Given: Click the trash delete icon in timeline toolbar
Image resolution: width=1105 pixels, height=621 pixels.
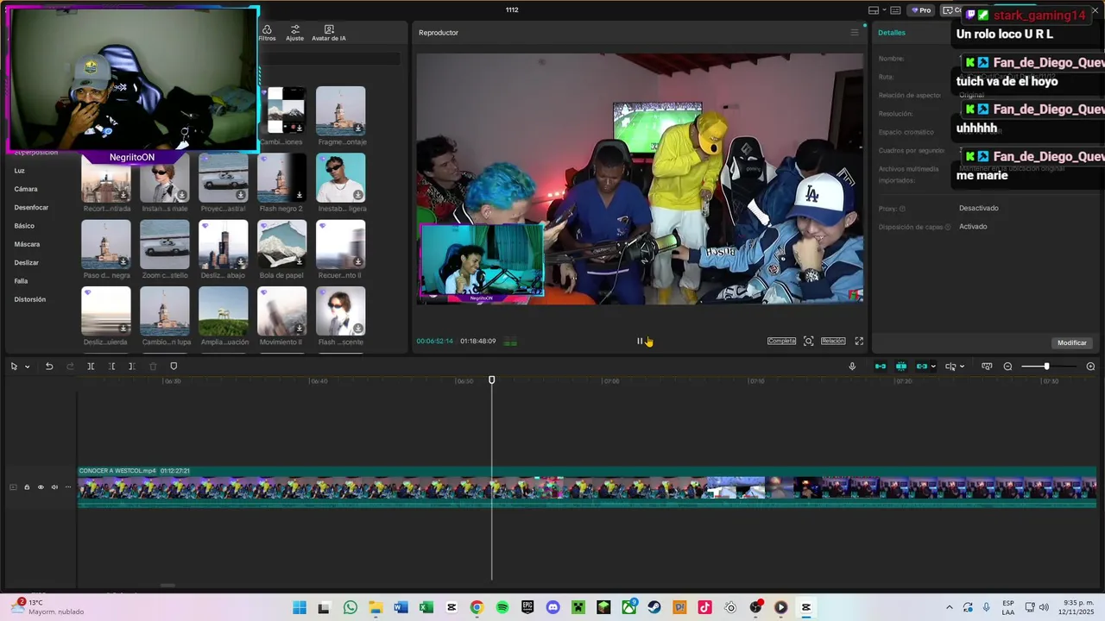Looking at the screenshot, I should 153,367.
